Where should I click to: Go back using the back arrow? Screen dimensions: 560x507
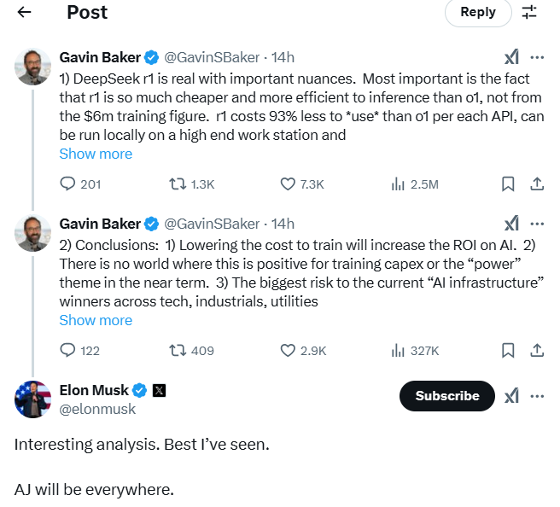click(x=24, y=12)
